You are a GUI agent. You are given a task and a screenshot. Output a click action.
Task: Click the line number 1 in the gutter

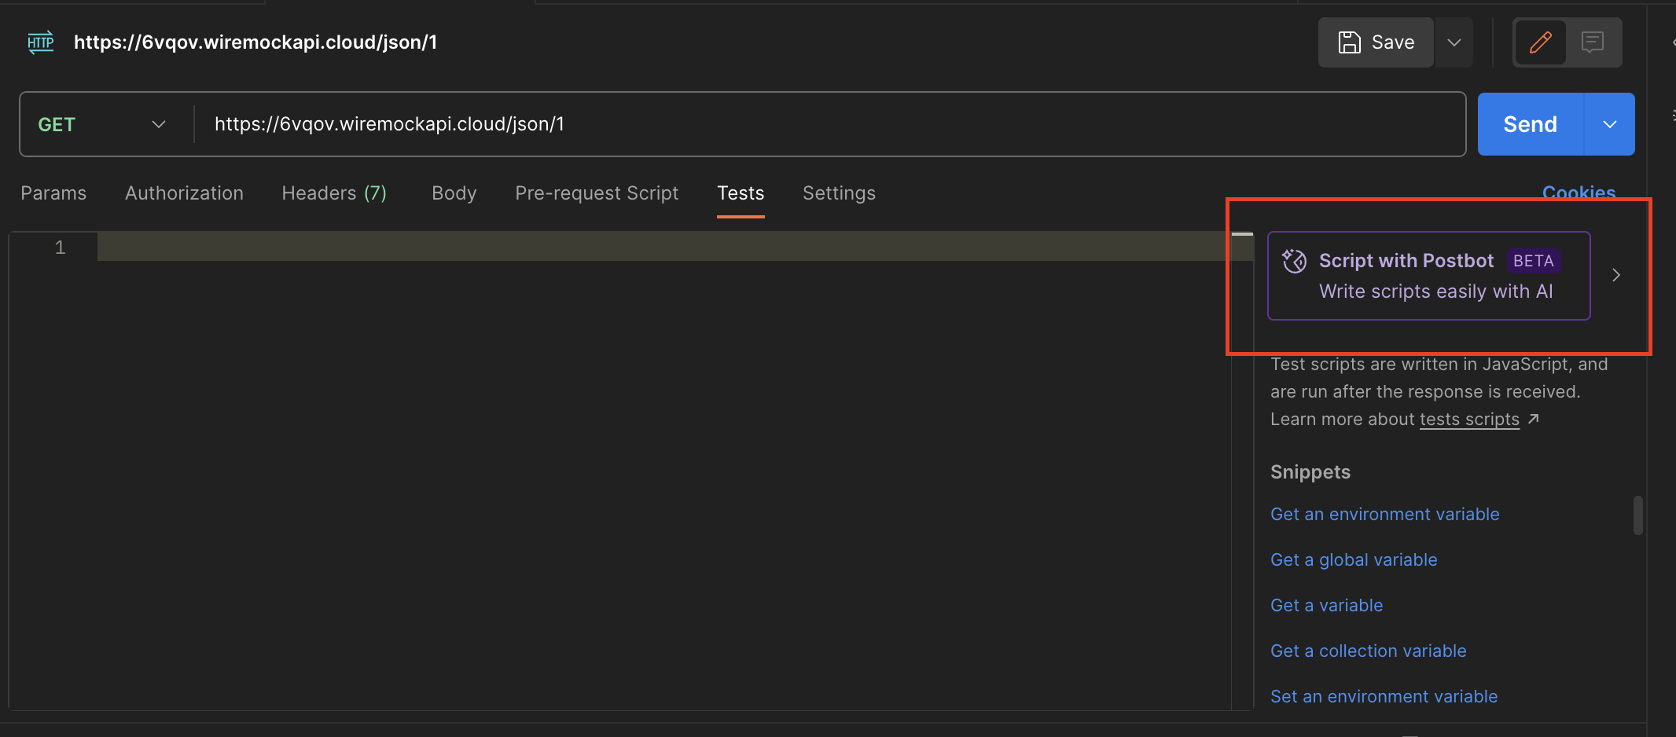[x=60, y=247]
